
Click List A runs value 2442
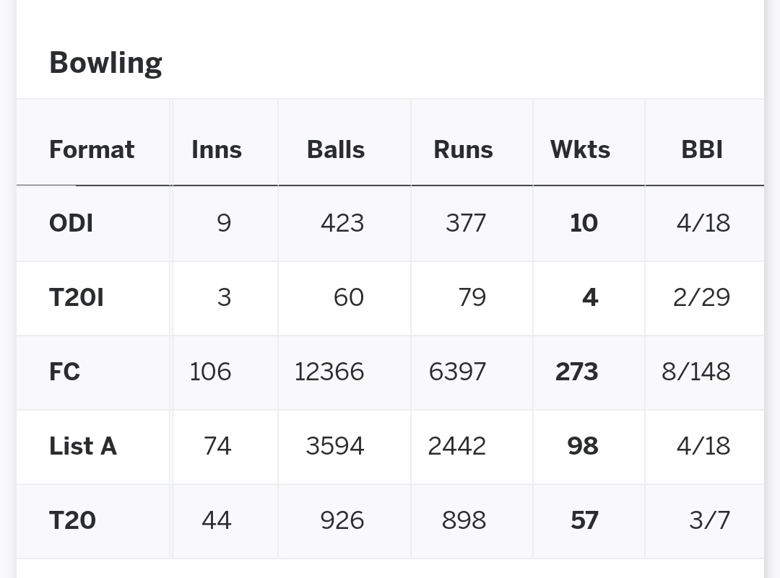[x=456, y=446]
